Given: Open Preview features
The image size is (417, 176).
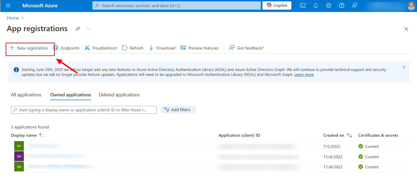Looking at the screenshot, I should point(199,48).
